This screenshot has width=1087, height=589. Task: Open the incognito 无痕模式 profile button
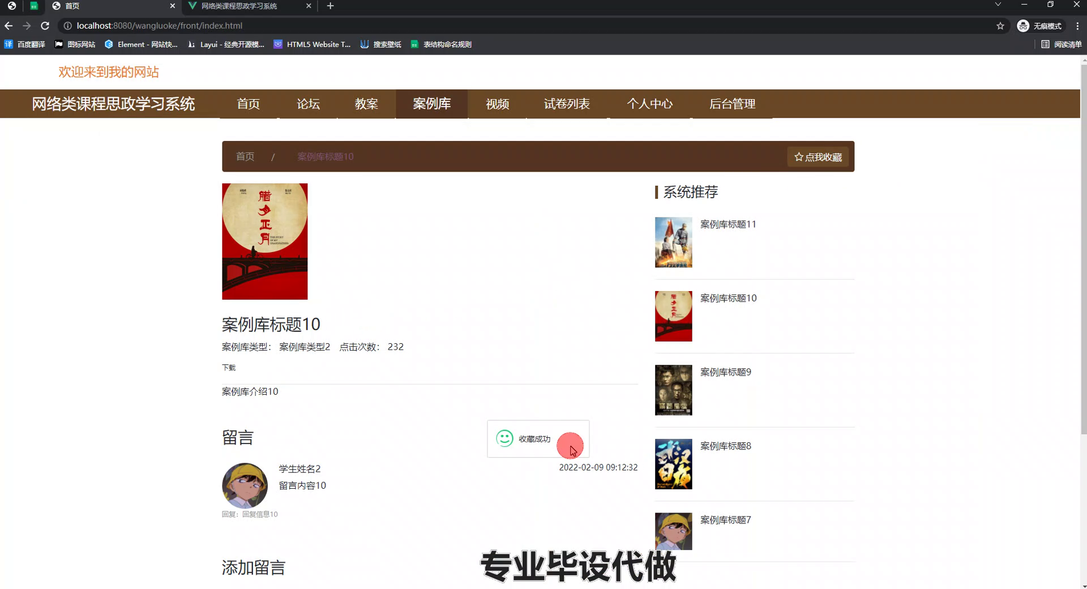(x=1039, y=25)
